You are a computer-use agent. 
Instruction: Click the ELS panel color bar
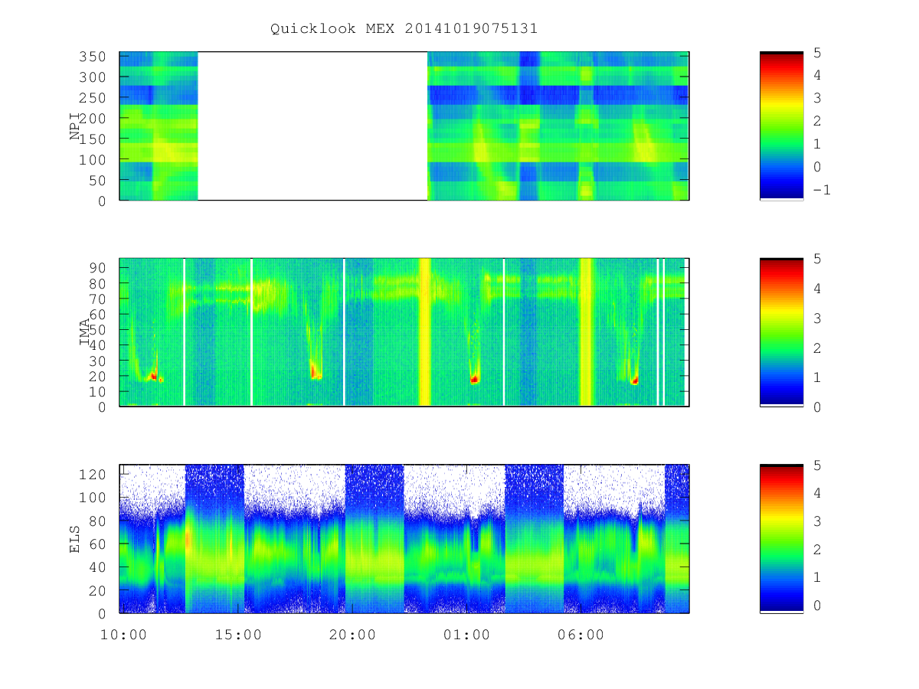(x=781, y=538)
